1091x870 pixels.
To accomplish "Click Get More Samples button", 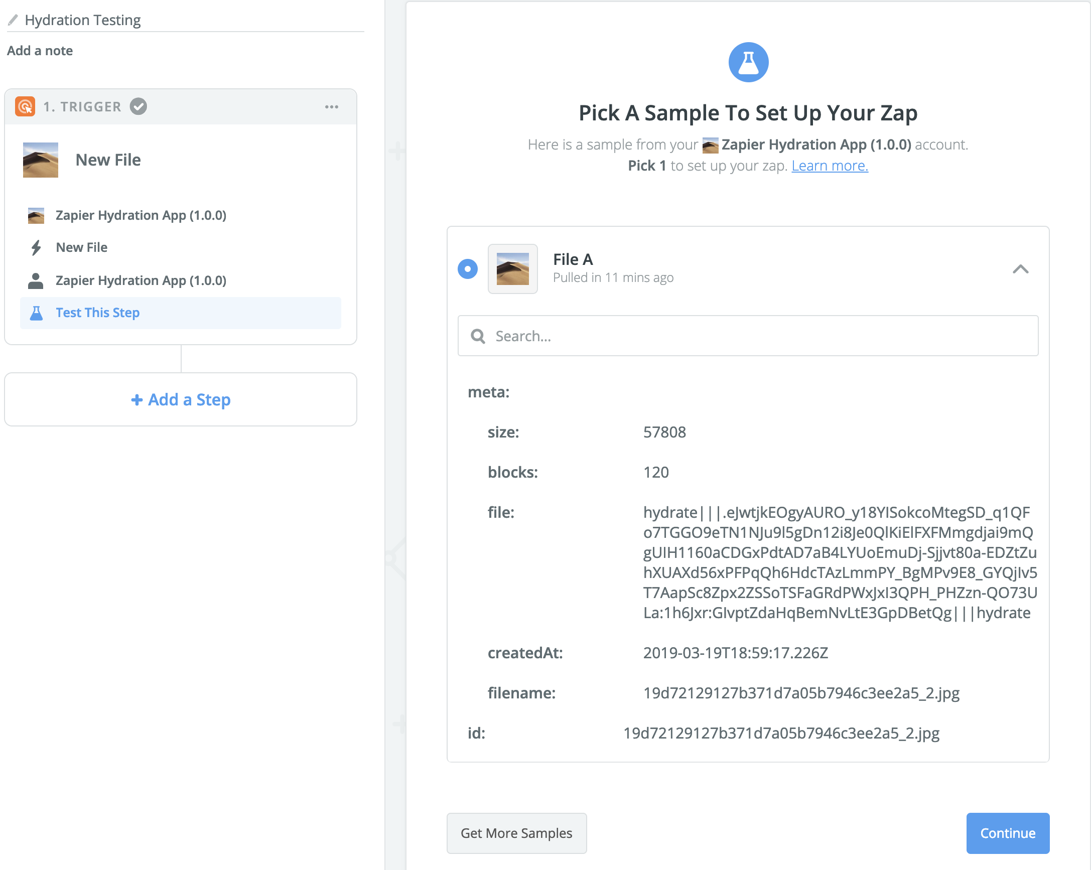I will [x=516, y=833].
